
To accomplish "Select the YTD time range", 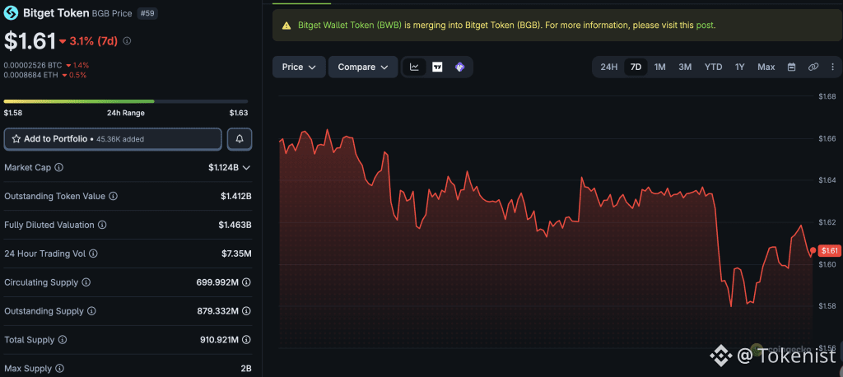I will pos(714,67).
